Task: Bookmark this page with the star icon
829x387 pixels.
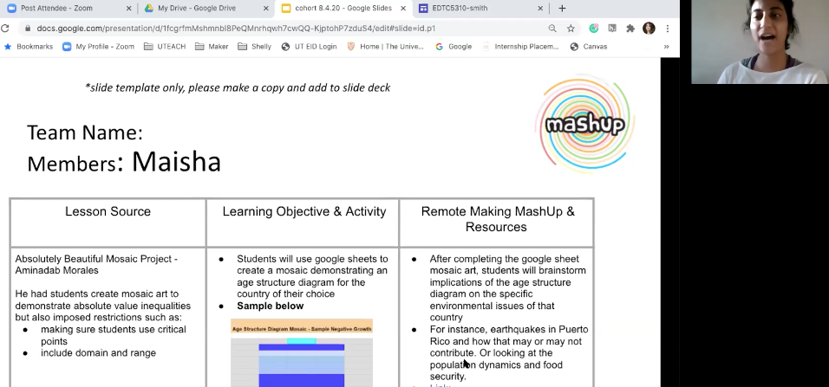Action: pyautogui.click(x=571, y=29)
